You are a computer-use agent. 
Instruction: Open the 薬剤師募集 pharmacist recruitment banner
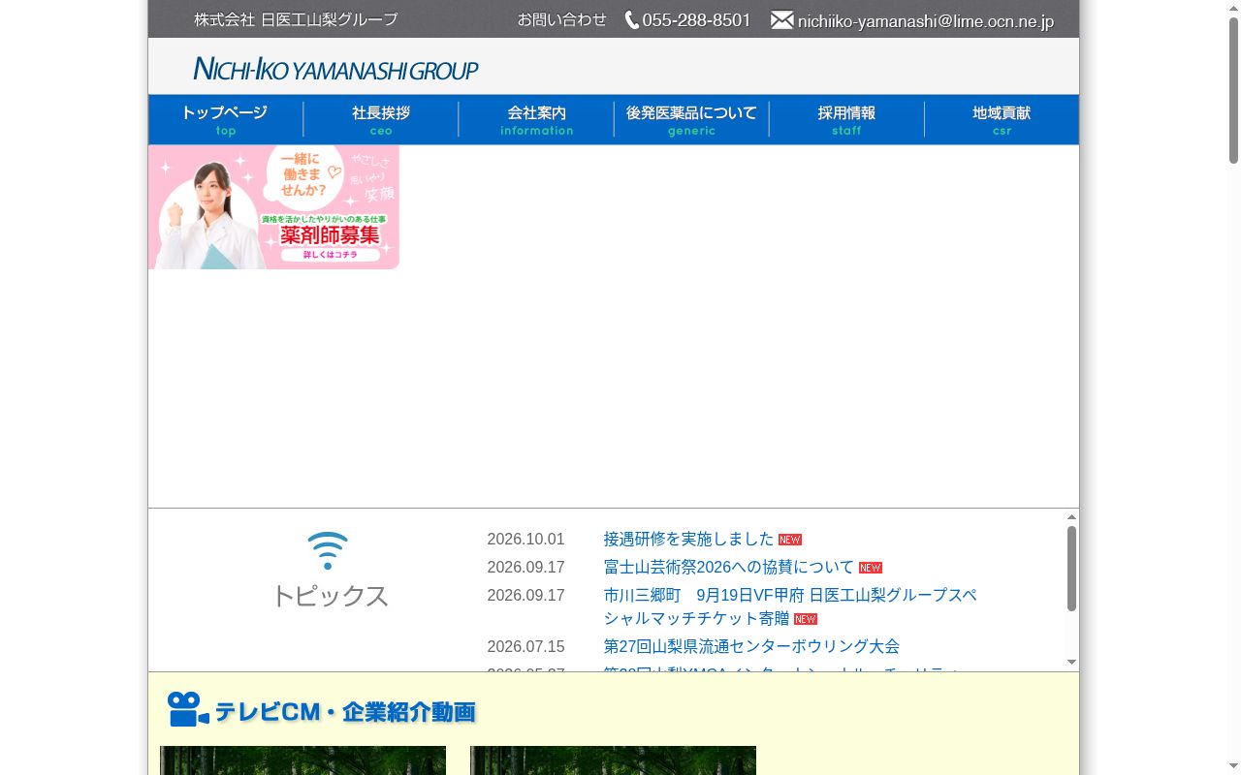273,207
